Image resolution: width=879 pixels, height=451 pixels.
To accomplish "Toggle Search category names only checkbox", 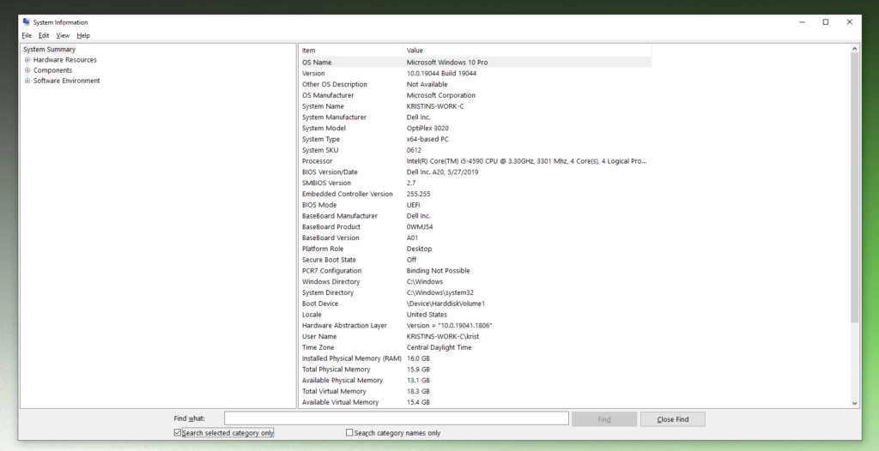I will (349, 432).
